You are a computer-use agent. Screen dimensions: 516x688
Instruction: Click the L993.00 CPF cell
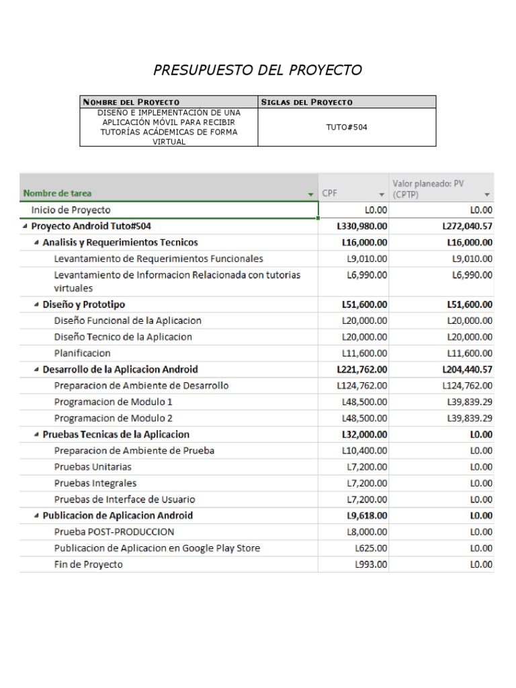(353, 564)
